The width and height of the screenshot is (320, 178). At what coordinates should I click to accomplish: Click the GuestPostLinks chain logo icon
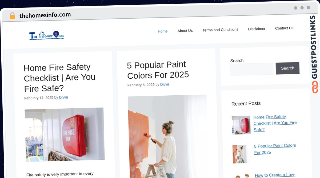click(315, 87)
